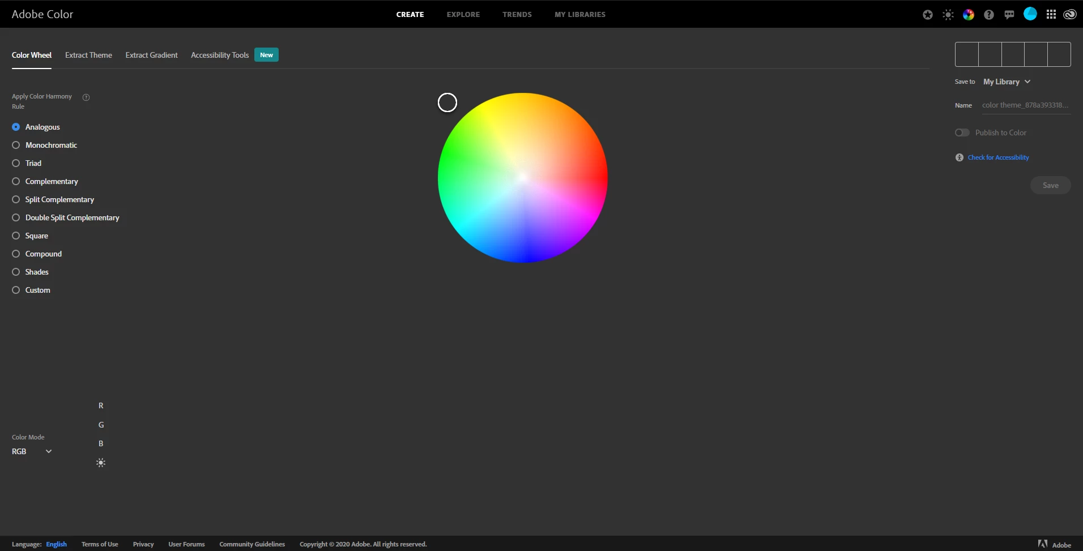Select the Triad harmony rule
1083x551 pixels.
coord(27,163)
